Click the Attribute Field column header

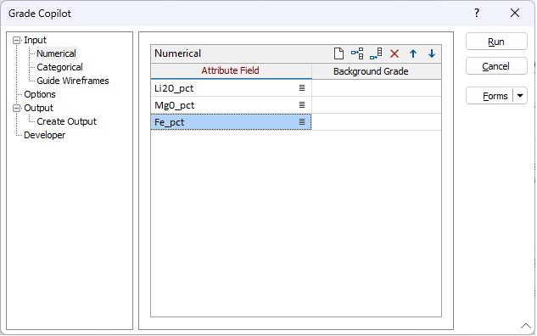coord(231,70)
